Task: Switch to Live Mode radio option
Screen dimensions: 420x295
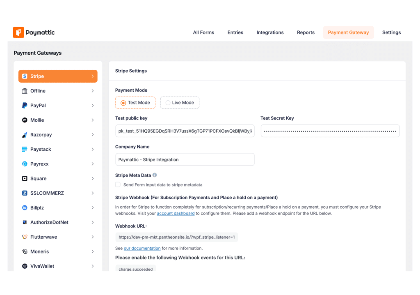Action: pyautogui.click(x=168, y=103)
